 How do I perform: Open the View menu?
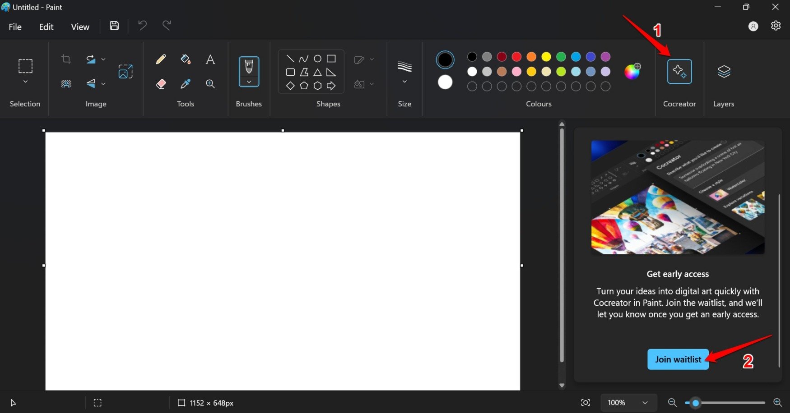tap(80, 27)
